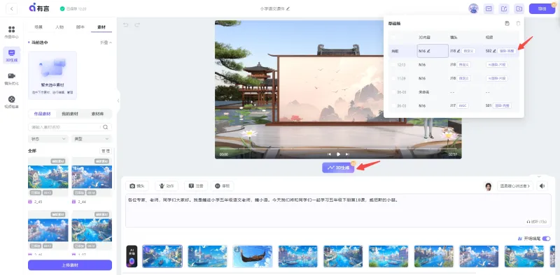Switch to the 人物 tab
Viewport: 560px width, 275px height.
click(59, 27)
